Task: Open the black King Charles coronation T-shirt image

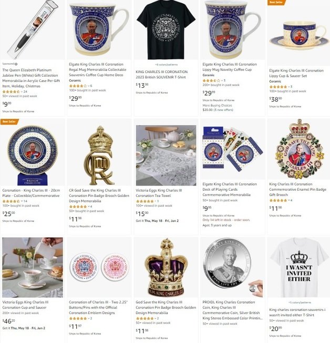Action: (x=166, y=29)
